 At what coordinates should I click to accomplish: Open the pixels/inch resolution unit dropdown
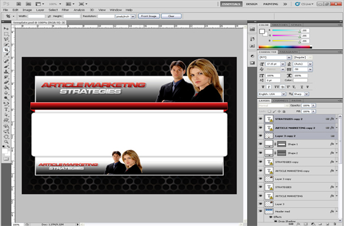click(x=133, y=16)
